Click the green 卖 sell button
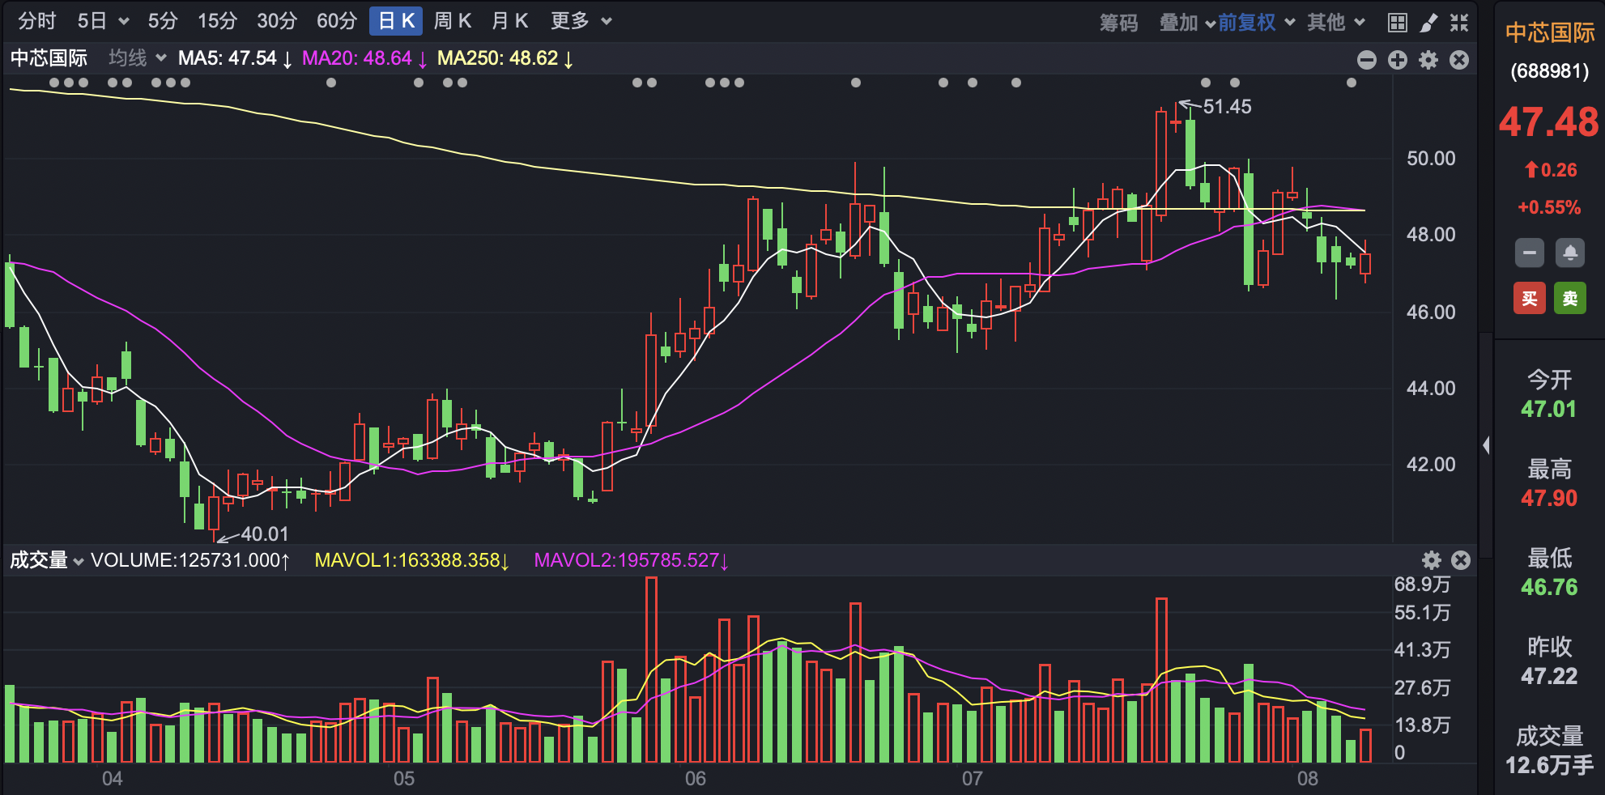Image resolution: width=1605 pixels, height=795 pixels. point(1570,299)
